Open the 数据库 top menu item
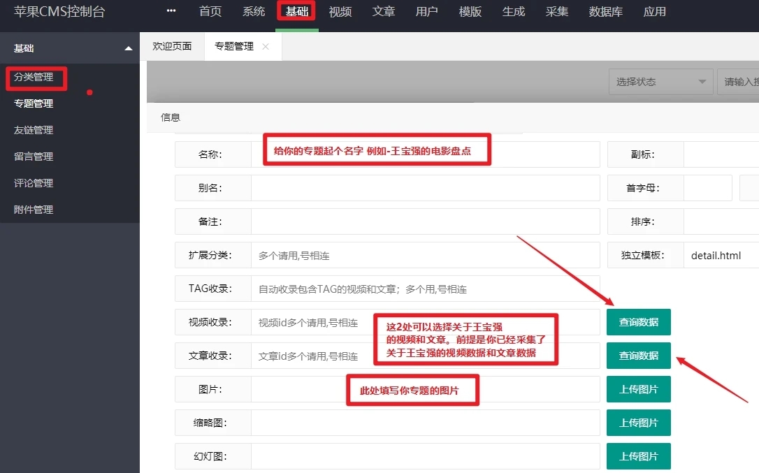The width and height of the screenshot is (759, 473). [606, 11]
